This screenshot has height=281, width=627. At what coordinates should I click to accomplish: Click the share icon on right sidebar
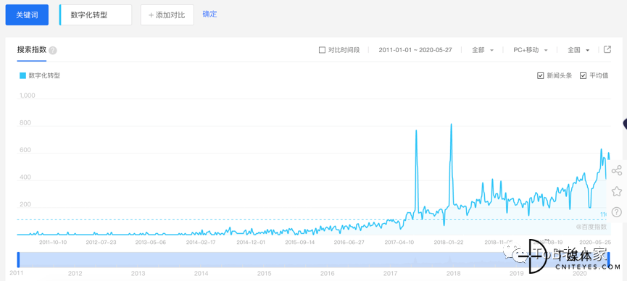click(617, 170)
